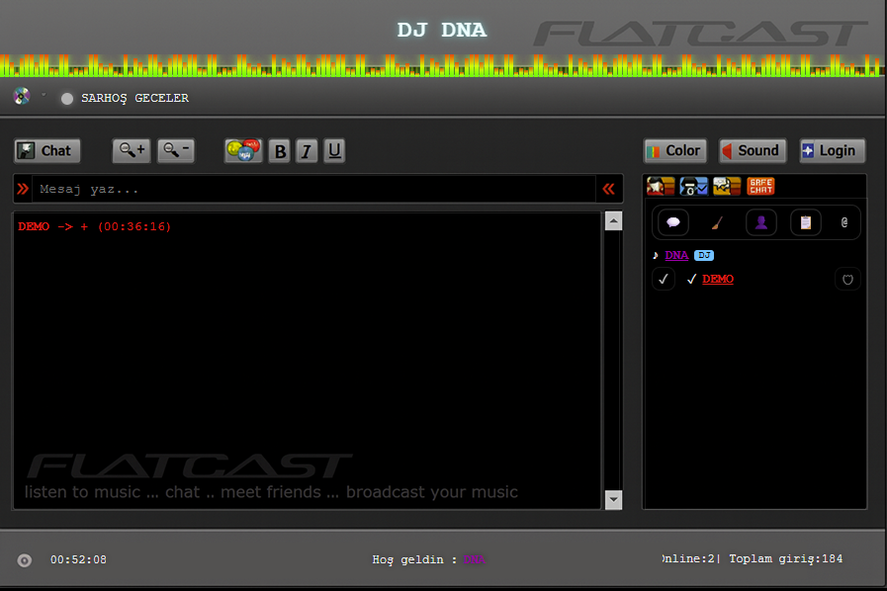Click the speech bubble icon in user panel
This screenshot has height=591, width=887.
pos(673,222)
